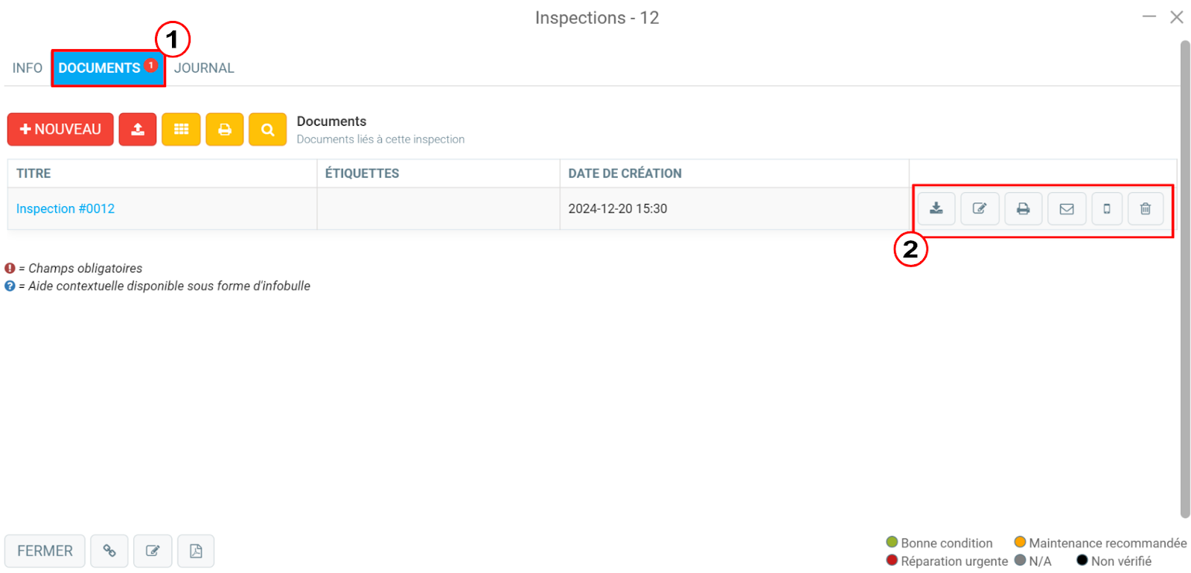The image size is (1191, 573).
Task: Download the Inspection #0012 document
Action: click(x=936, y=209)
